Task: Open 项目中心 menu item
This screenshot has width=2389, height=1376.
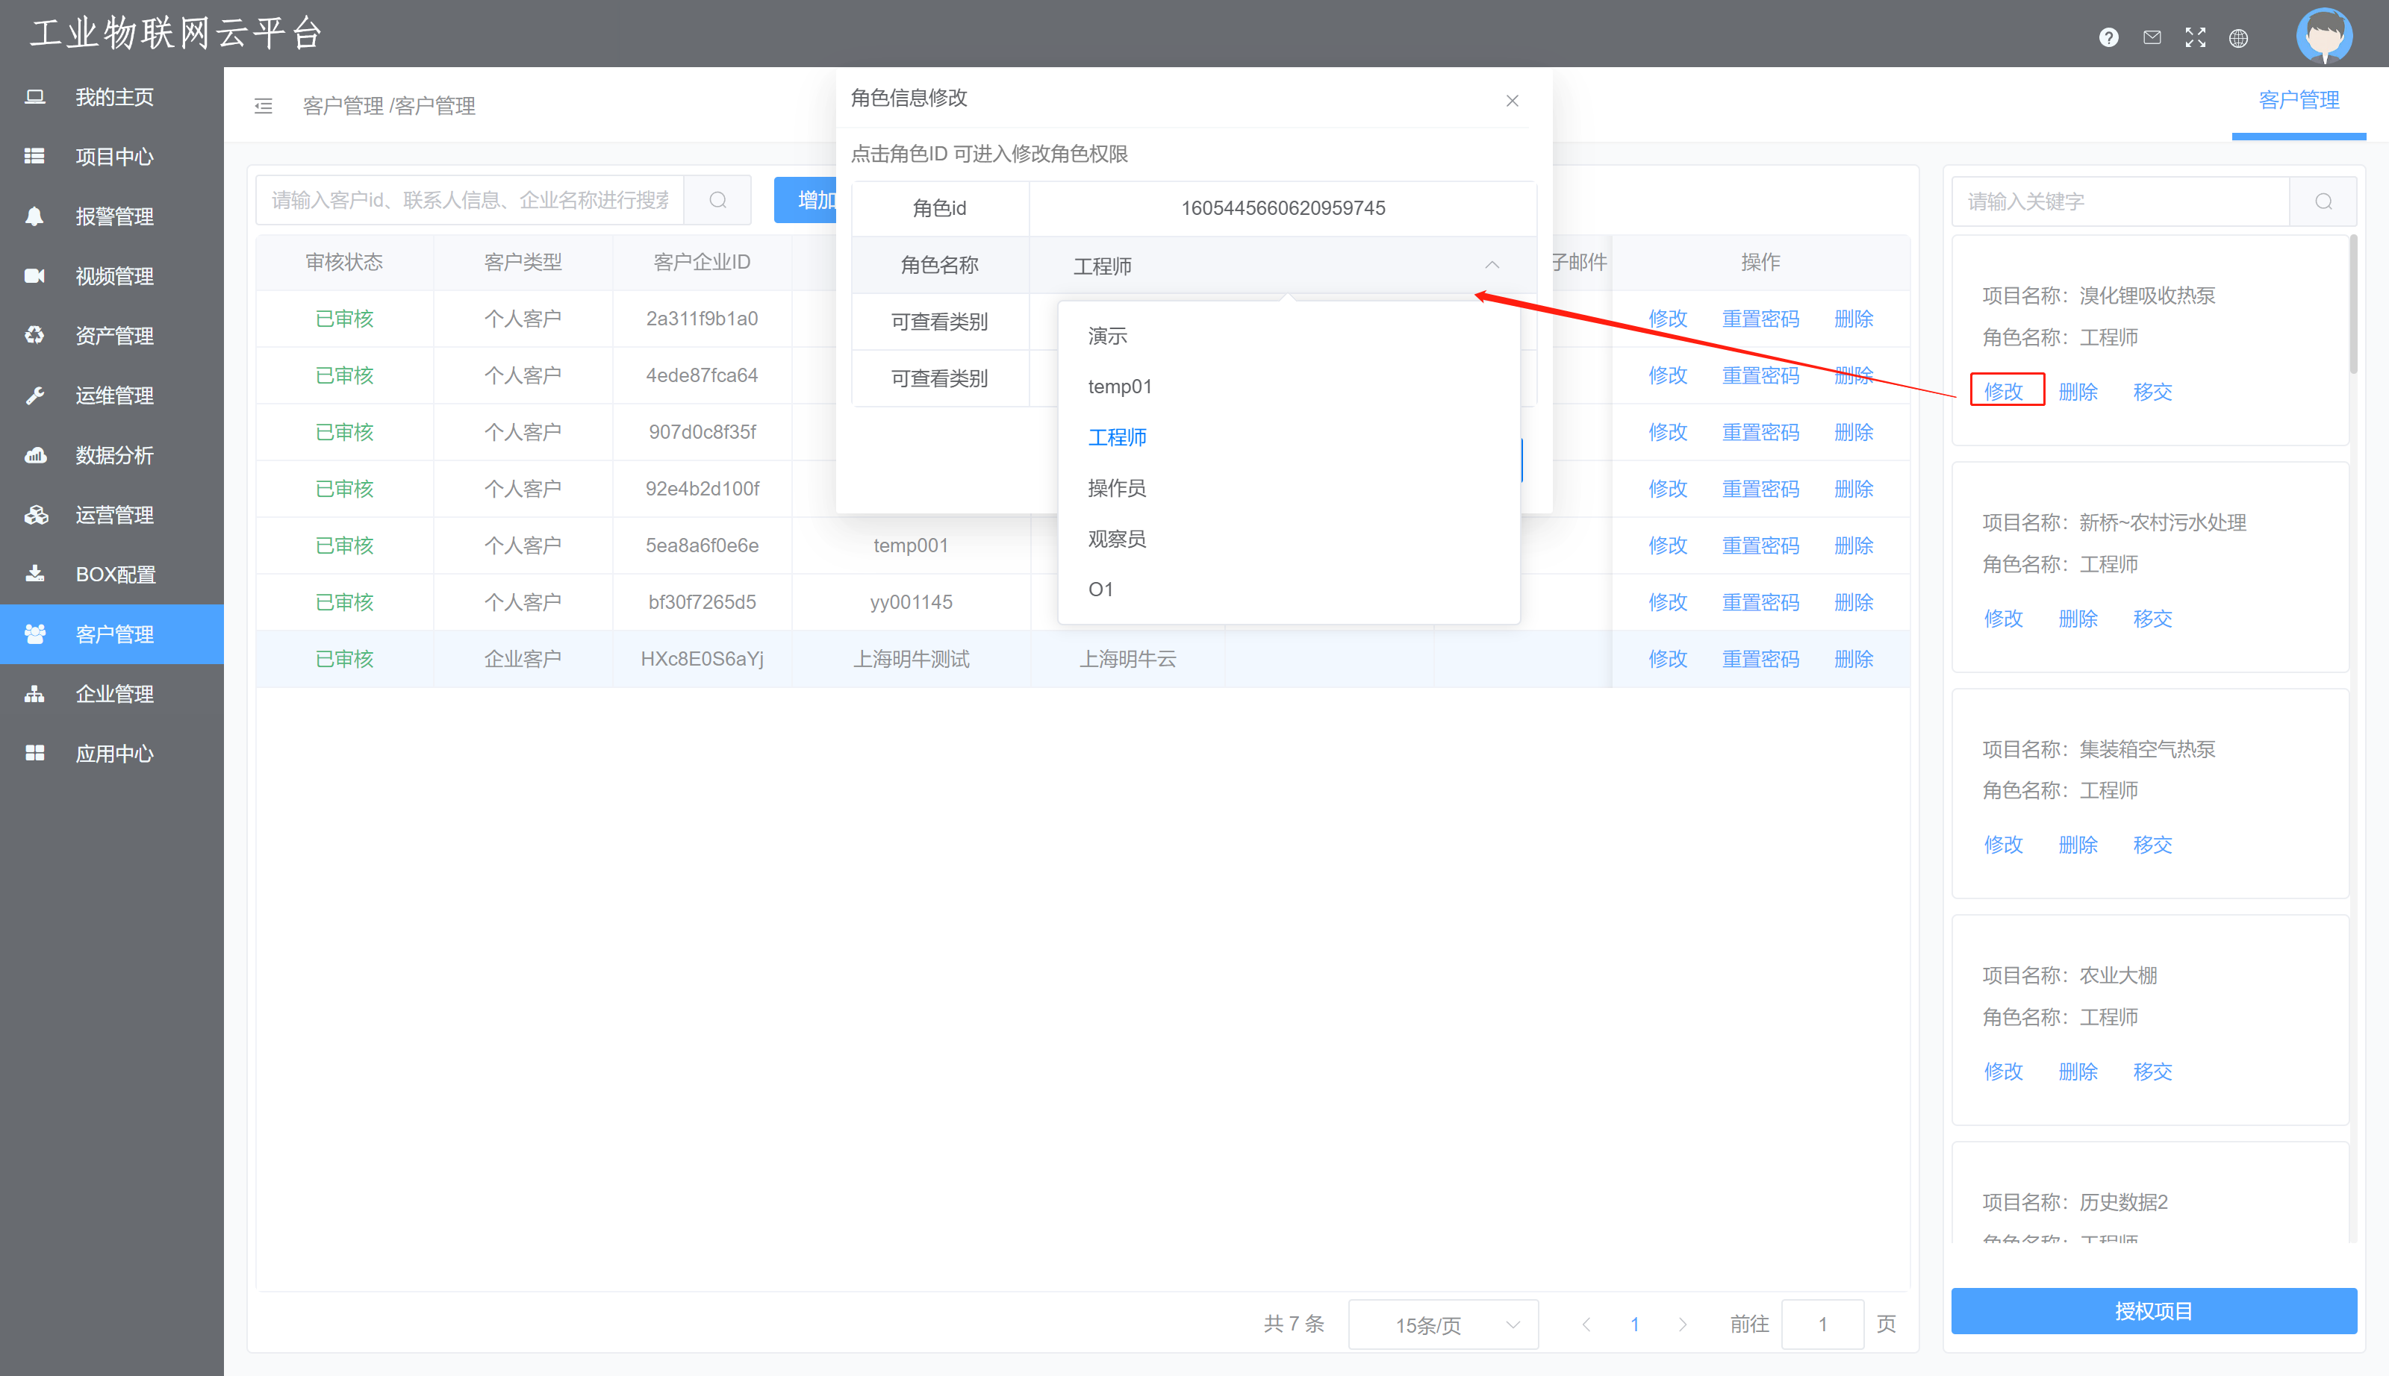Action: click(111, 156)
